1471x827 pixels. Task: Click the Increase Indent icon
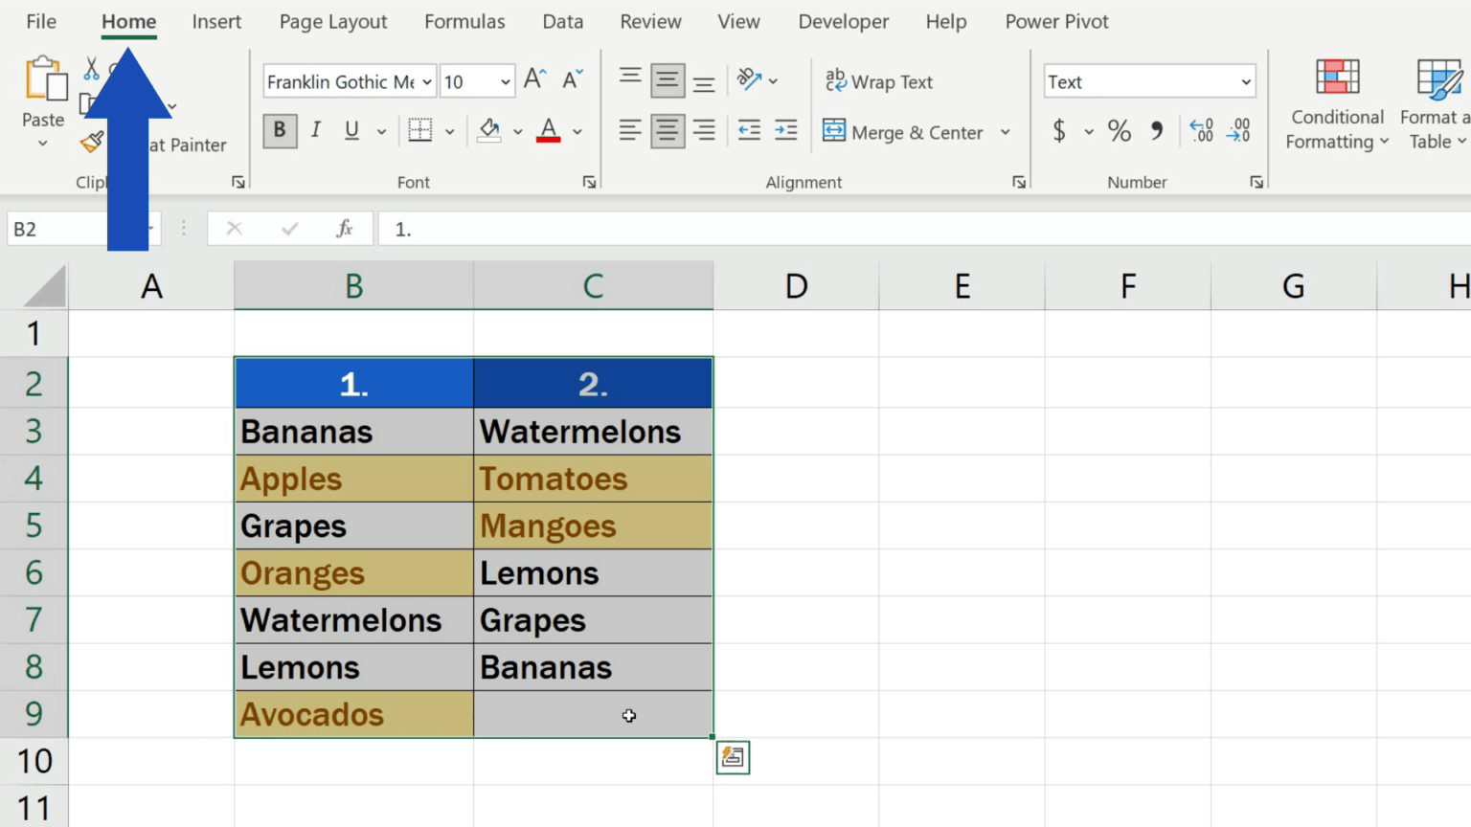785,130
